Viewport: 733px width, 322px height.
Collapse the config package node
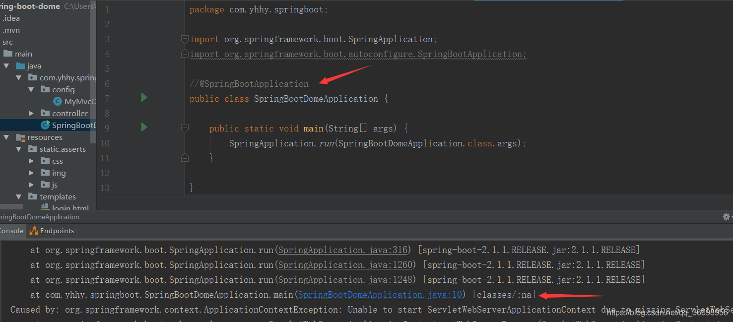[31, 89]
